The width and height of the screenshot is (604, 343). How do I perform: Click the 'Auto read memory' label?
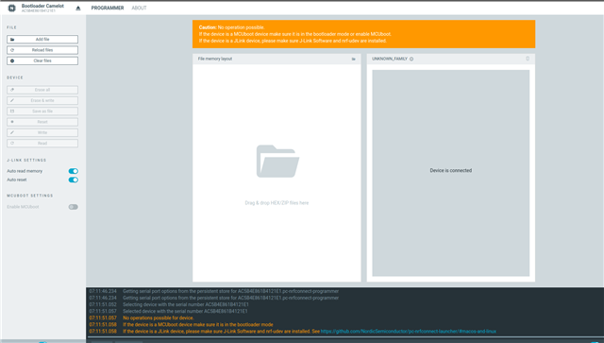tap(25, 171)
